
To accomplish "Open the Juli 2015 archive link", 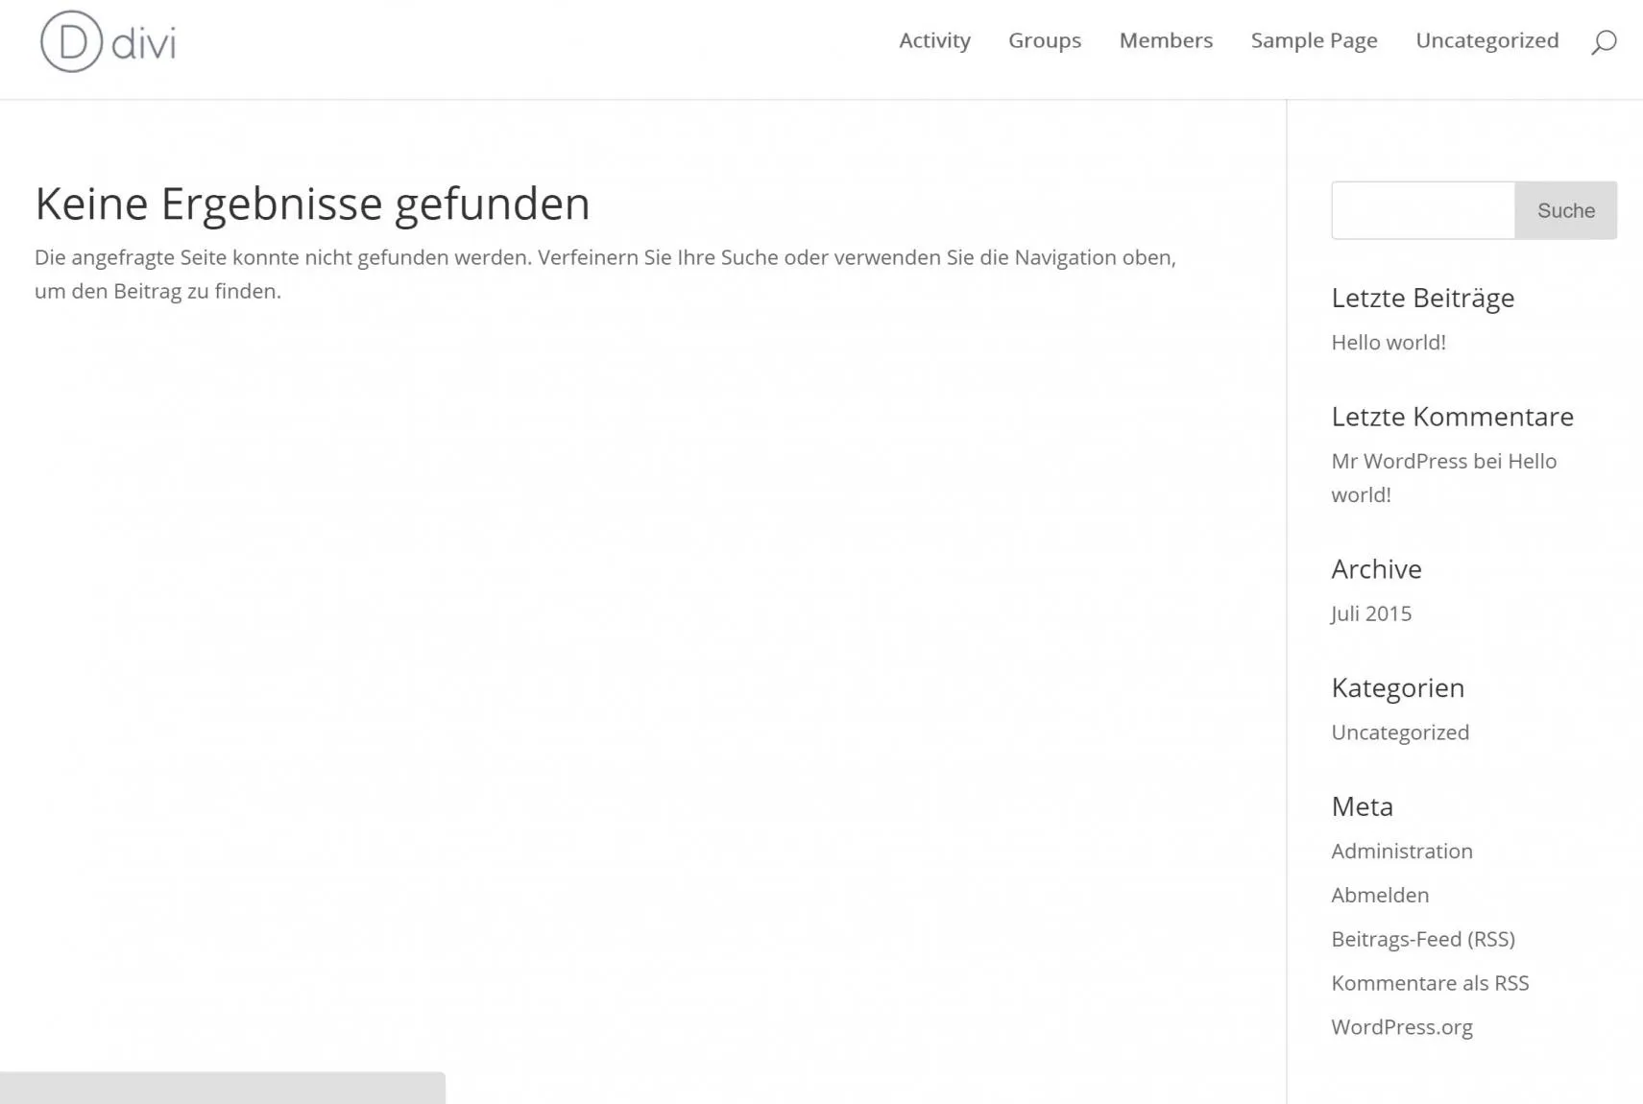I will point(1371,614).
